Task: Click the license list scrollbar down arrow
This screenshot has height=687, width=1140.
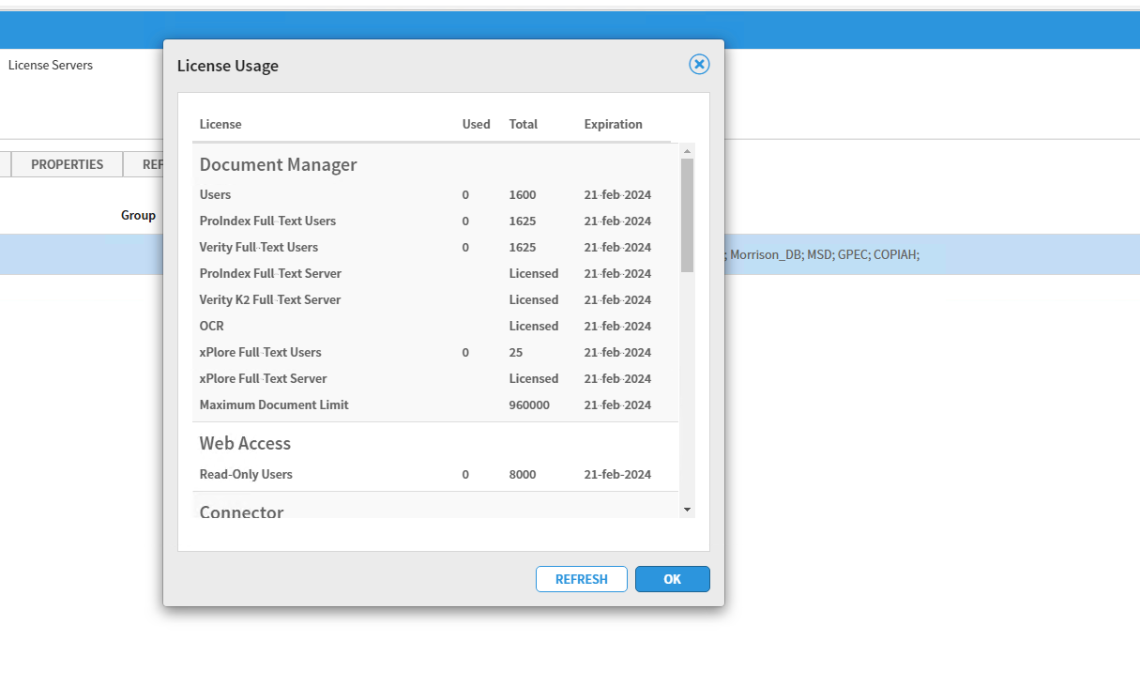Action: 688,510
